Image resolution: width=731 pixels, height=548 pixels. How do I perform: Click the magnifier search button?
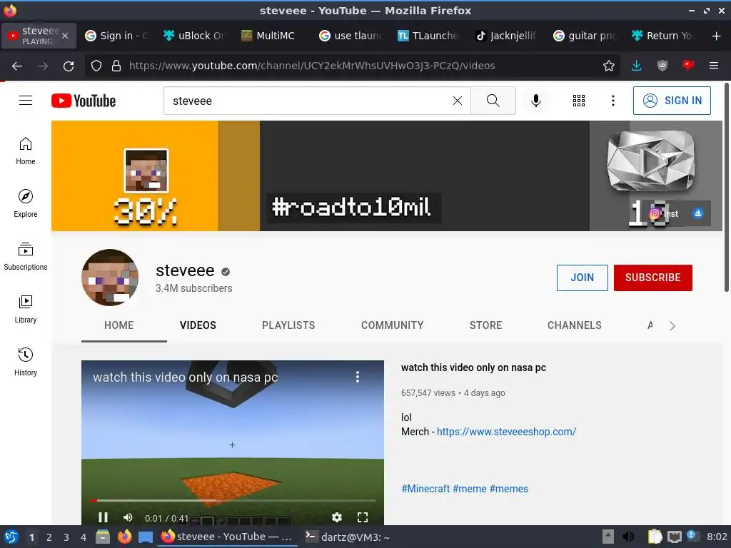pos(493,101)
